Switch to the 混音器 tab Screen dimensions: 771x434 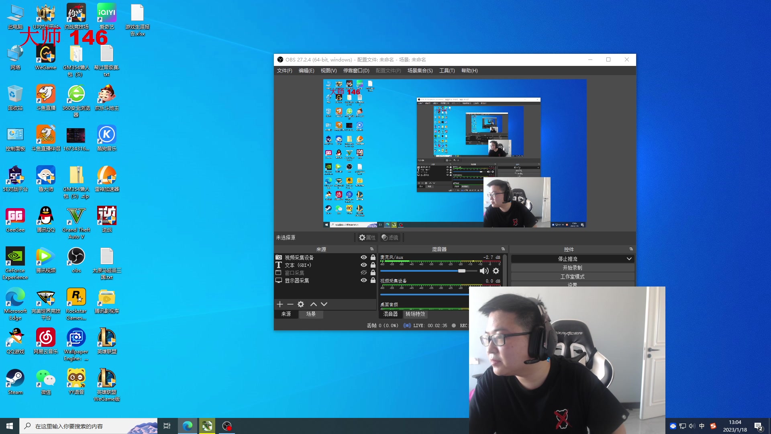coord(390,314)
